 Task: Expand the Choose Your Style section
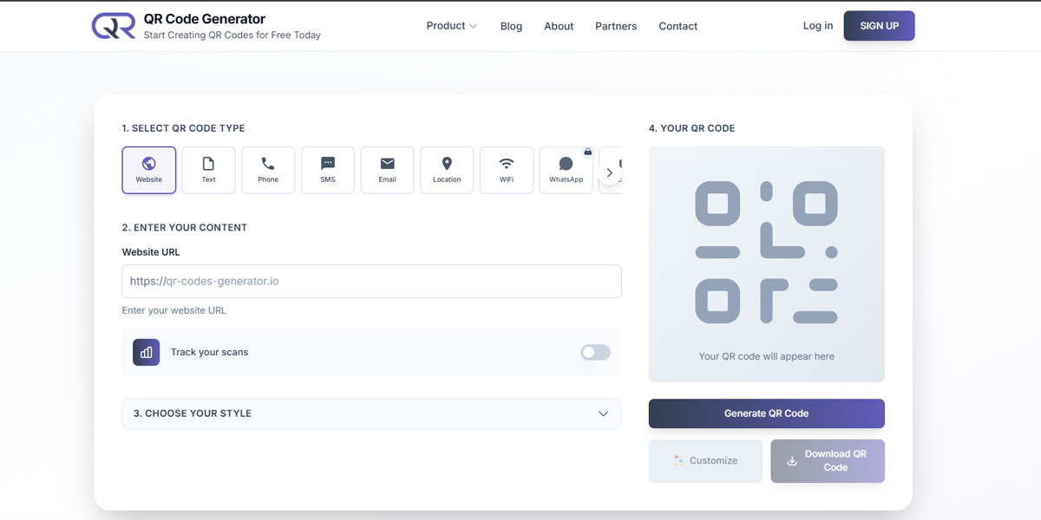coord(371,413)
